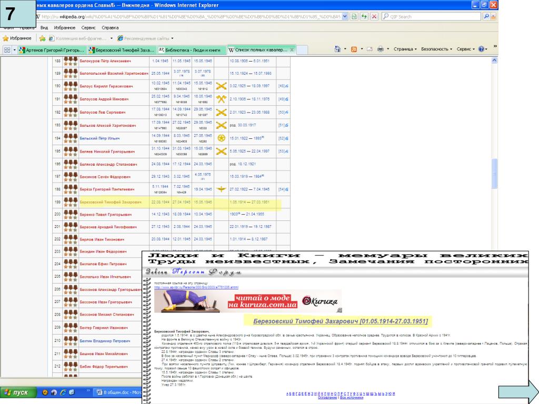The height and width of the screenshot is (404, 539).
Task: Open the Рекомендуемые сайты dropdown arrow
Action: pos(172,38)
